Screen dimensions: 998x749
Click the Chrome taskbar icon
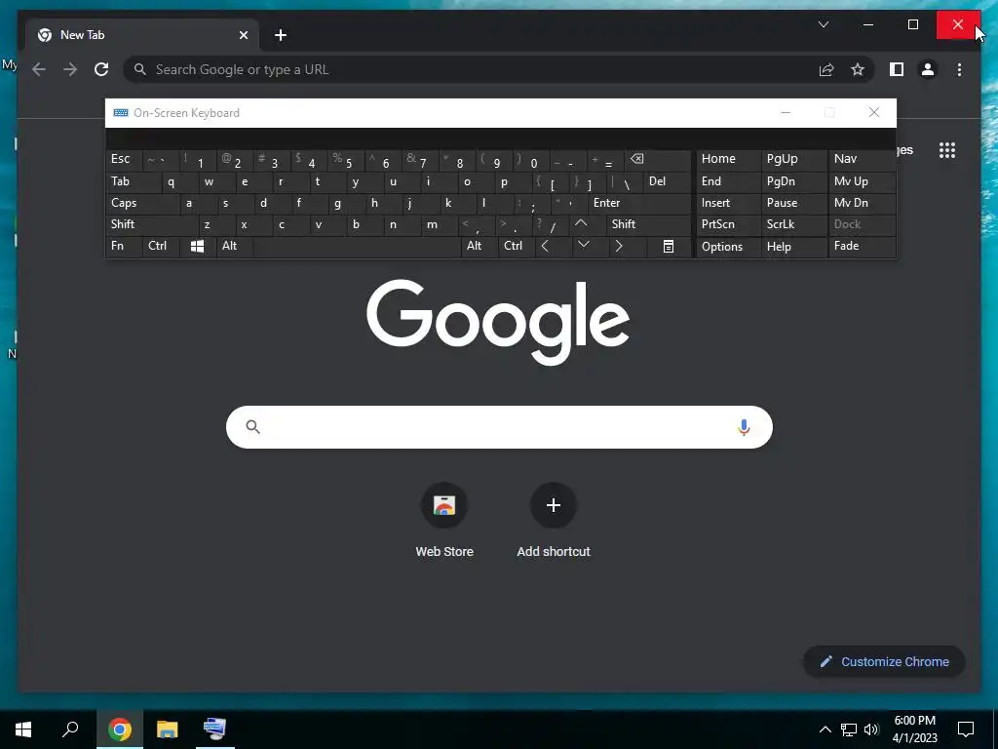[x=120, y=729]
